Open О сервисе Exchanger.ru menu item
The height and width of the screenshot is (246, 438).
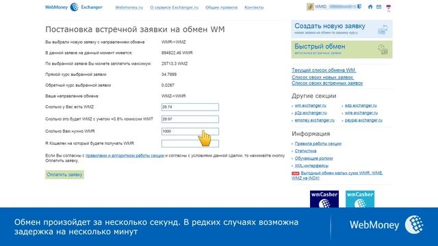pyautogui.click(x=175, y=8)
